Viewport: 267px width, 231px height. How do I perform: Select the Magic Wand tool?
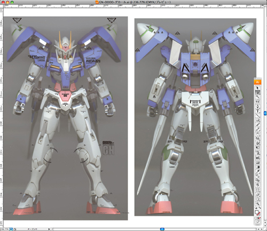coord(257,97)
